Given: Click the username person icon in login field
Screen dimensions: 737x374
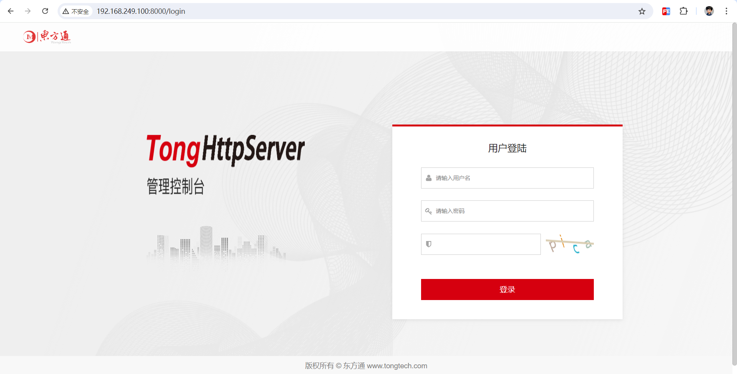Looking at the screenshot, I should (428, 178).
